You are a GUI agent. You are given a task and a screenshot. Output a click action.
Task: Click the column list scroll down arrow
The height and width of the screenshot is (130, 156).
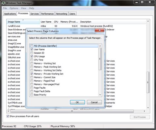[100, 95]
